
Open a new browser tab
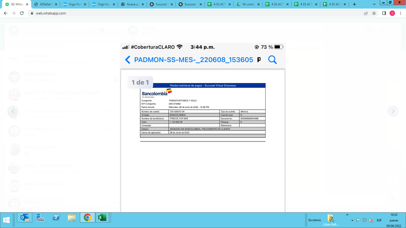pyautogui.click(x=354, y=4)
